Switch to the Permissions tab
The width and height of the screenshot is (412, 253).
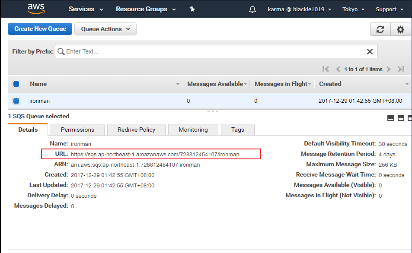pos(77,130)
